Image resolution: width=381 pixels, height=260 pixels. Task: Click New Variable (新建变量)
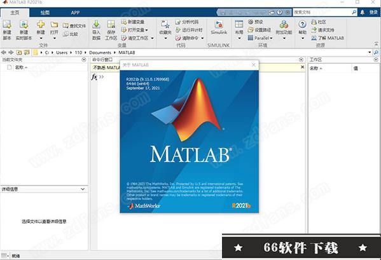[x=133, y=22]
